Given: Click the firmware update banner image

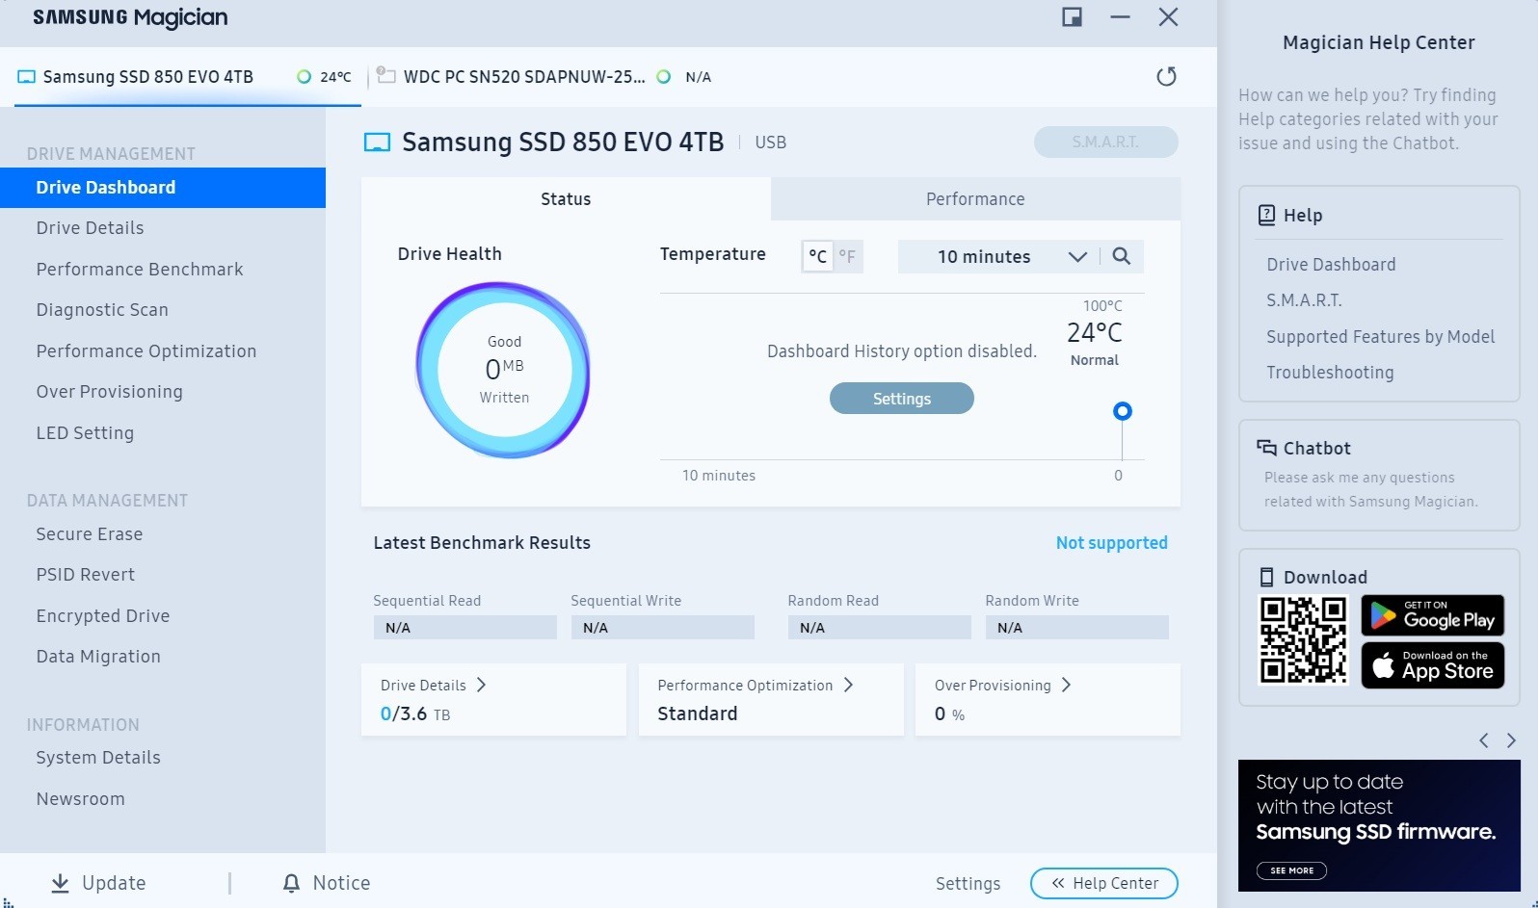Looking at the screenshot, I should [x=1379, y=825].
